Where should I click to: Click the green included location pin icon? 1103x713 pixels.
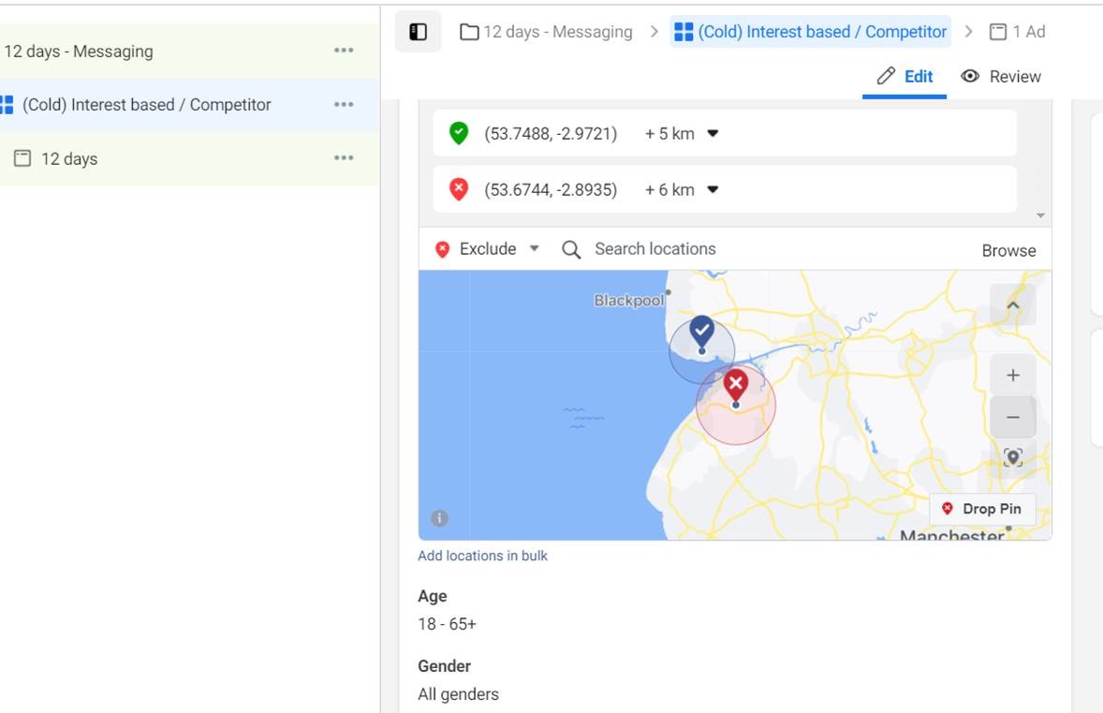coord(459,133)
